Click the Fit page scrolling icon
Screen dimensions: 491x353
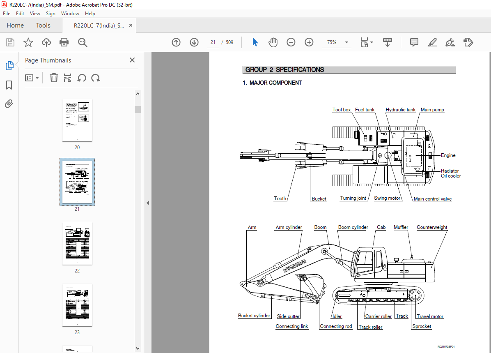[364, 42]
